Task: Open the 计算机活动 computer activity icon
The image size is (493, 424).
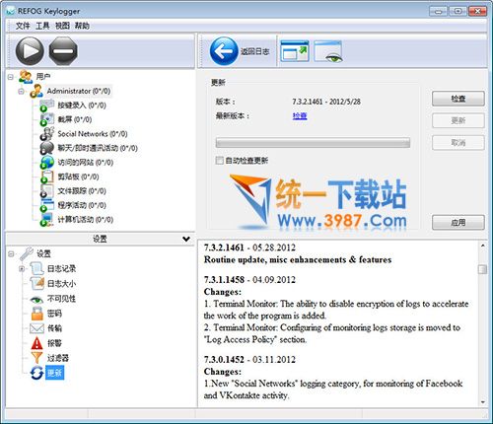Action: (46, 220)
